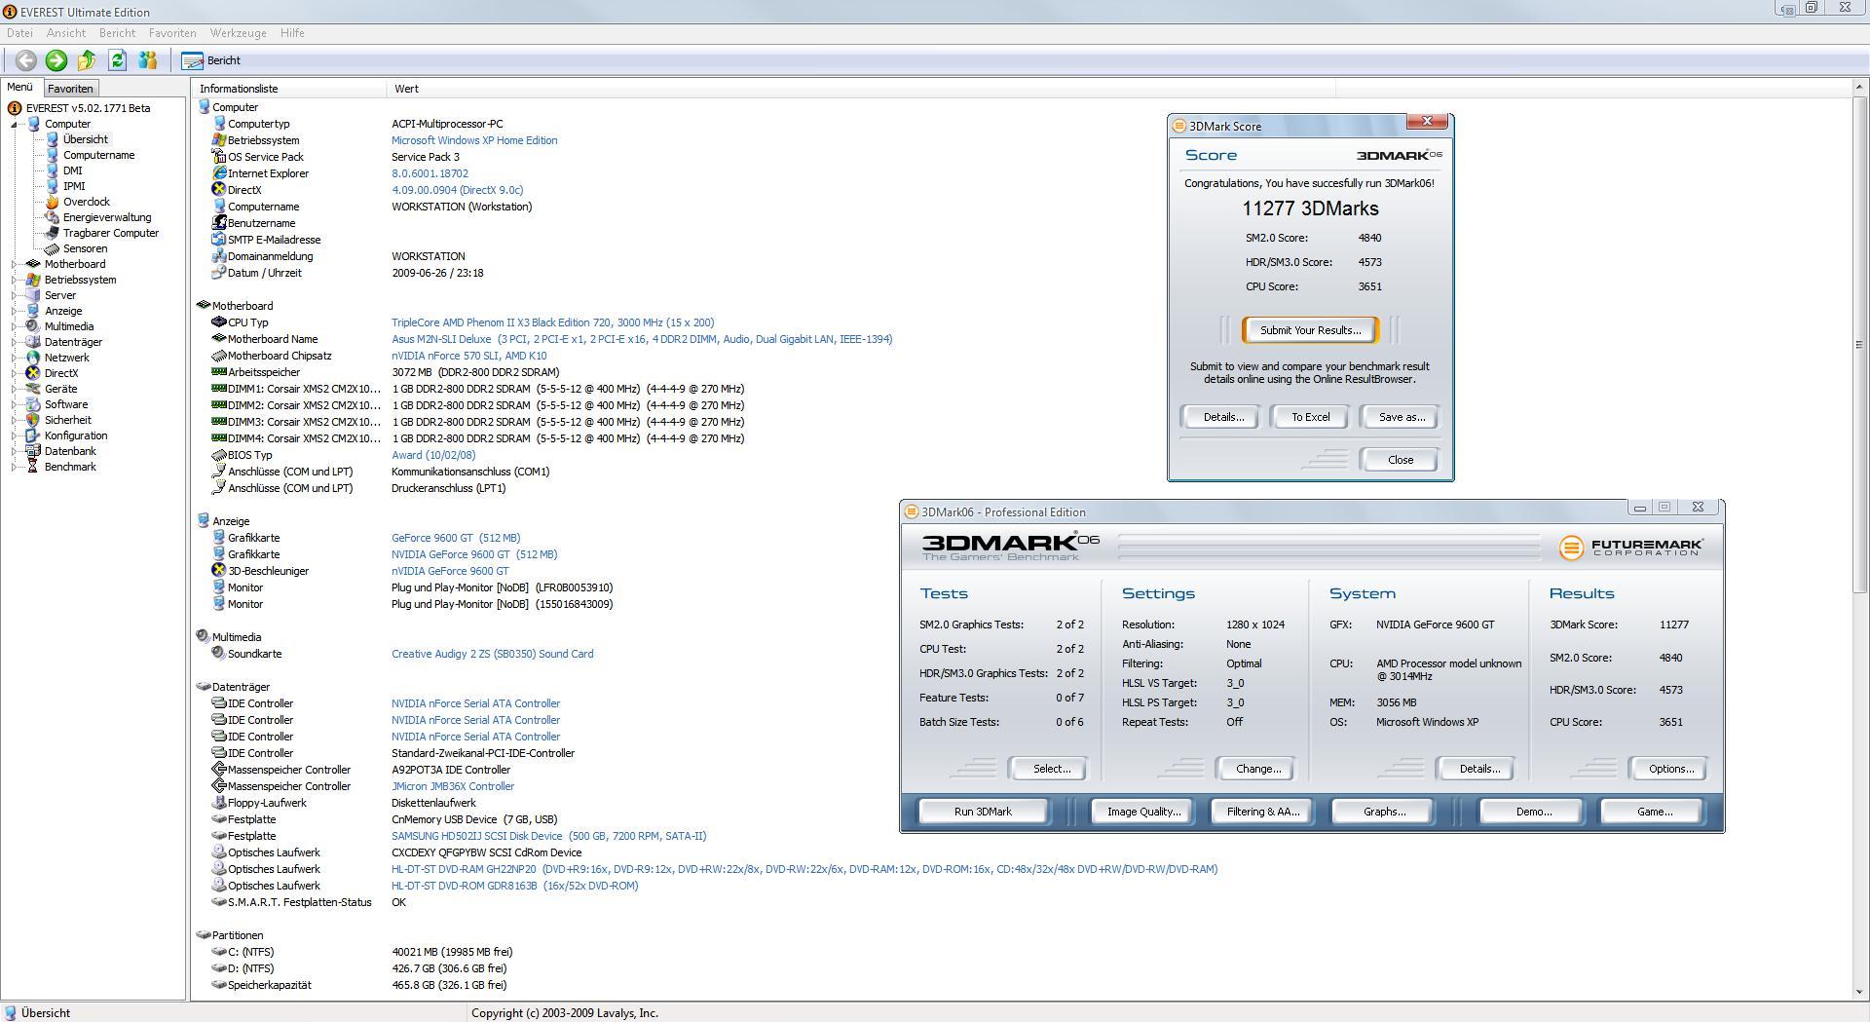Expand the Server tree node
Image resolution: width=1870 pixels, height=1022 pixels.
(15, 295)
